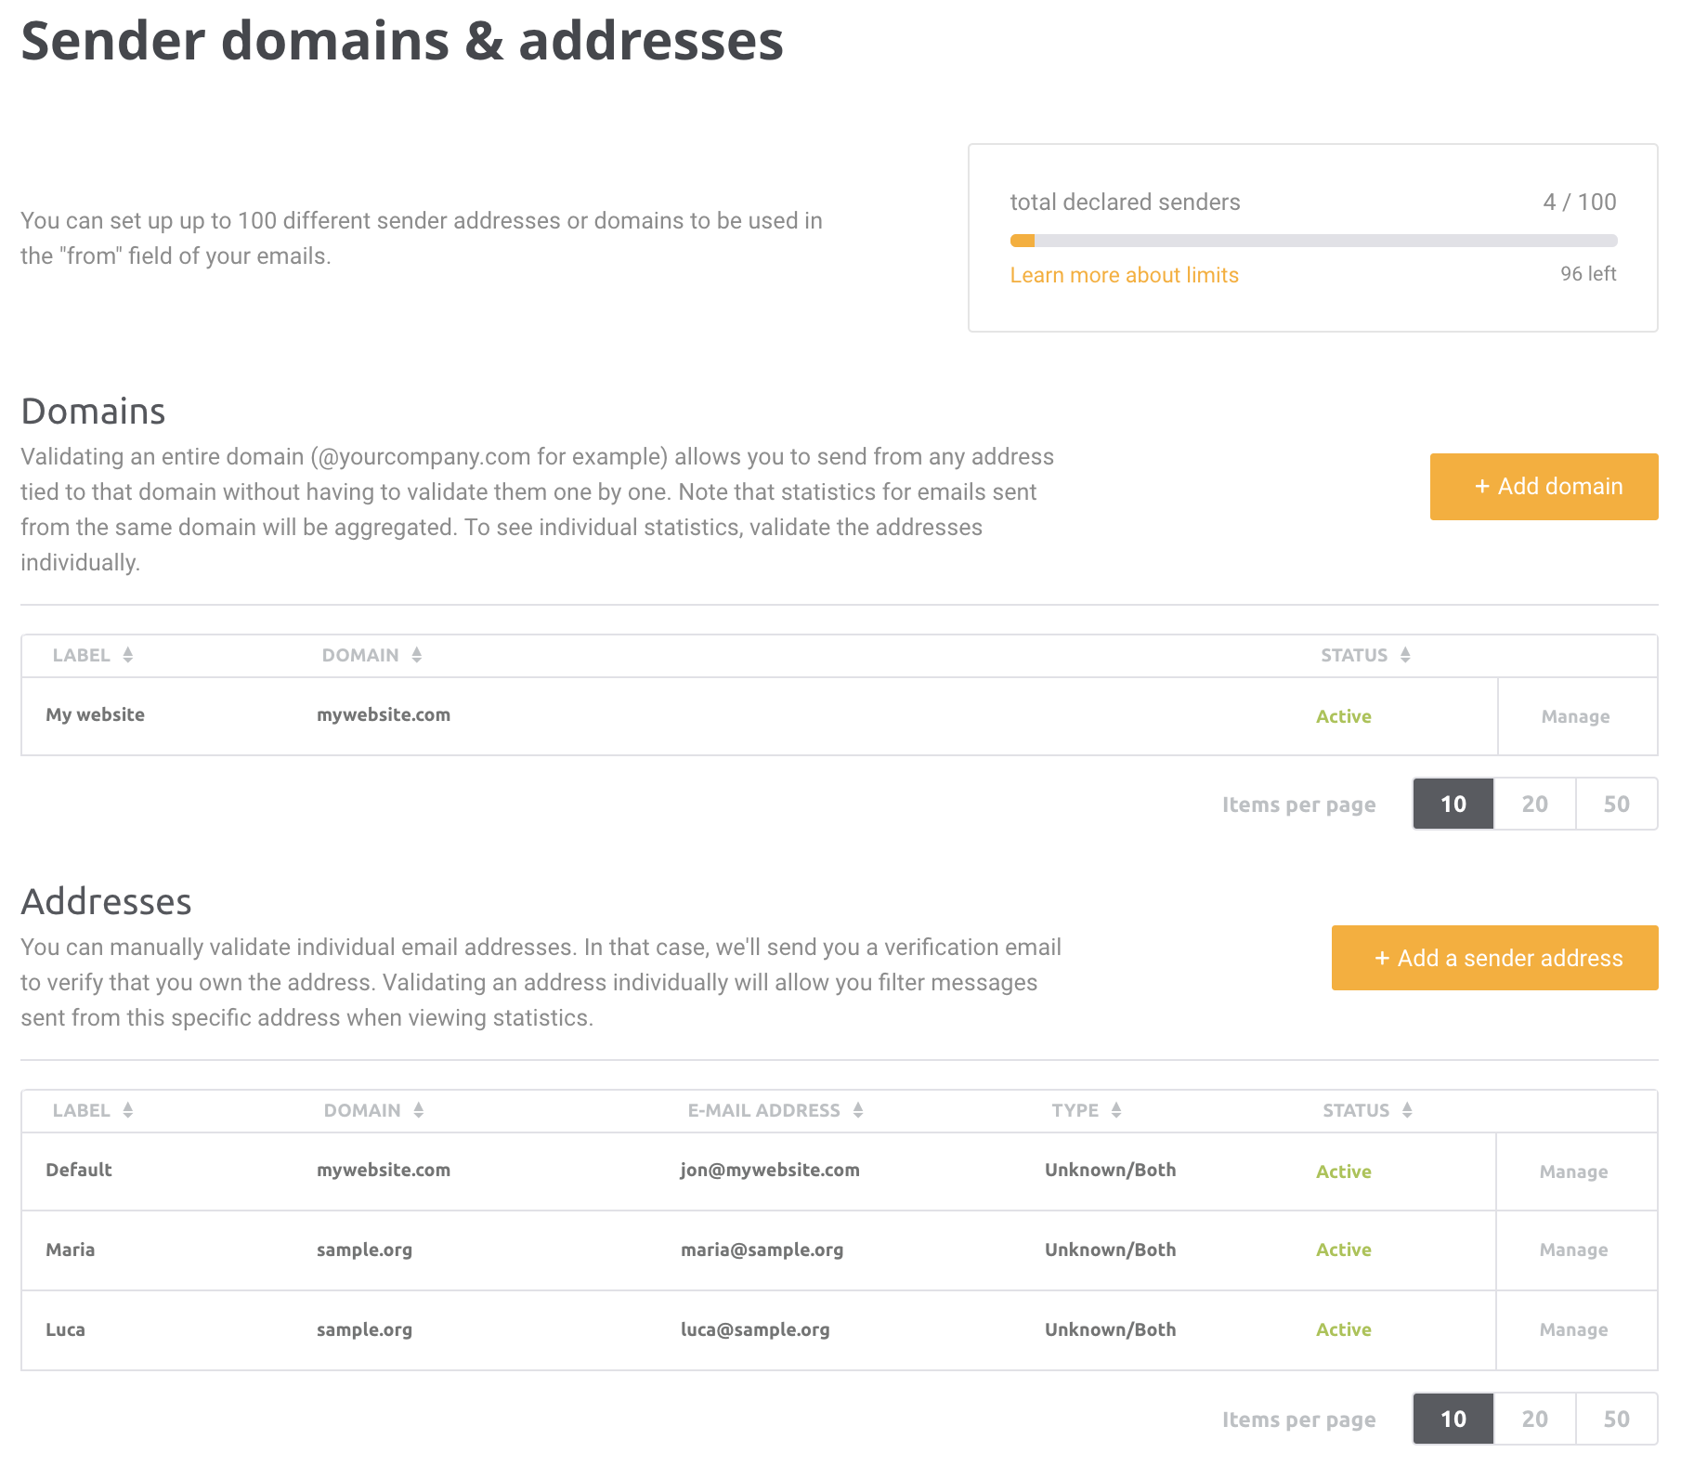Sort addresses table by Label

coord(93,1110)
